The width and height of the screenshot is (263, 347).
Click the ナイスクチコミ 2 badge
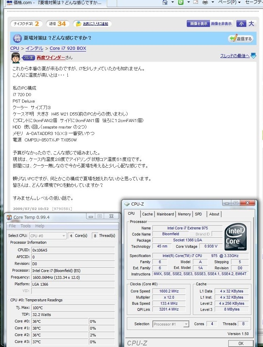[x=26, y=24]
